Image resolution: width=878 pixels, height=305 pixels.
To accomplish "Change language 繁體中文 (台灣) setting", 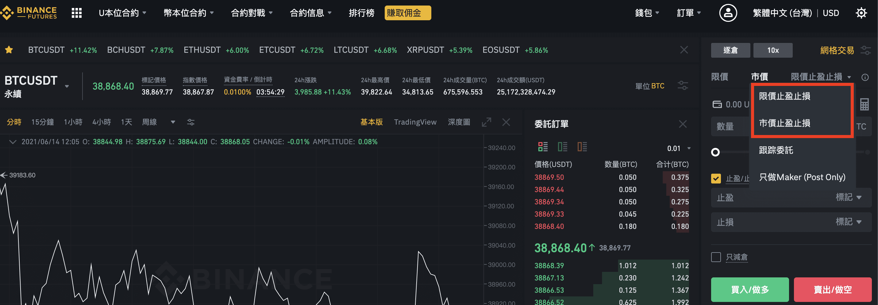I will pos(782,13).
